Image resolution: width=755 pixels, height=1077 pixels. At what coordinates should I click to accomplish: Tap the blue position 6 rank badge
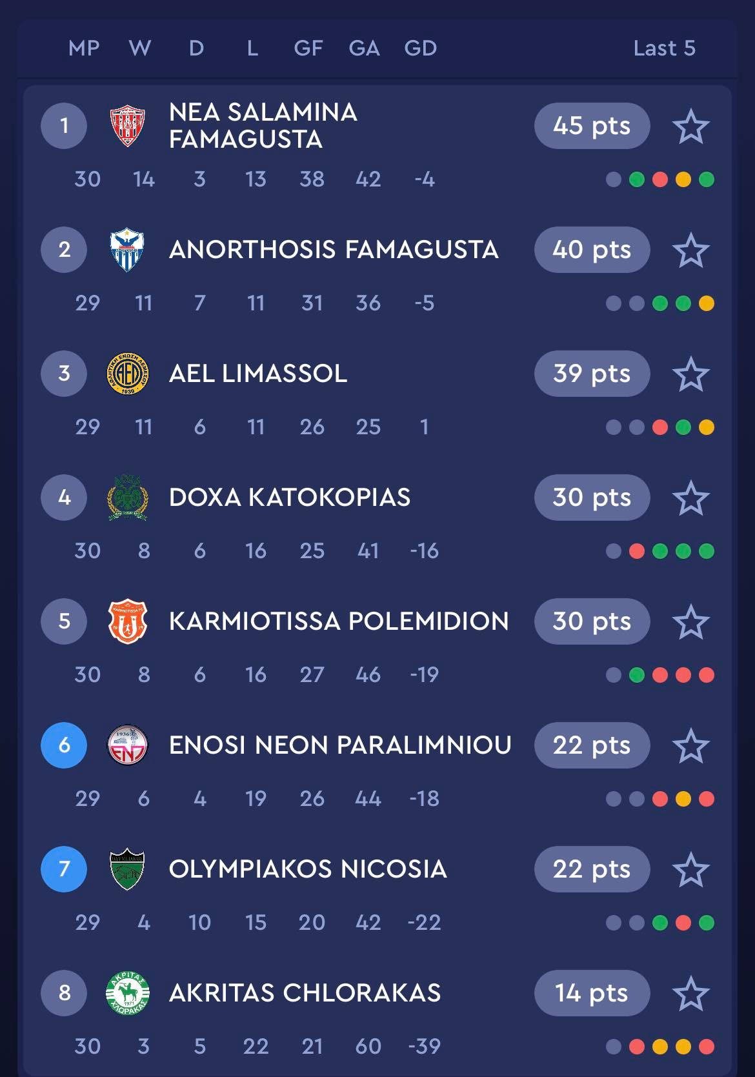64,745
